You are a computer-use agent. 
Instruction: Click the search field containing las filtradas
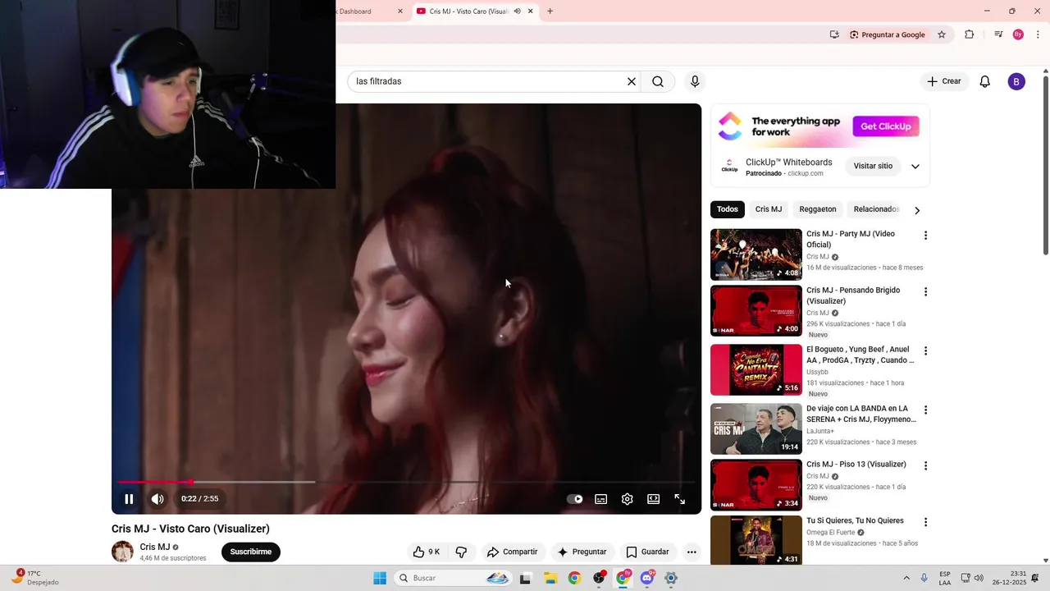[488, 81]
